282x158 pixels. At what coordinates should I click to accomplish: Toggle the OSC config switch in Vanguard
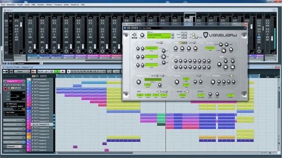161,43
